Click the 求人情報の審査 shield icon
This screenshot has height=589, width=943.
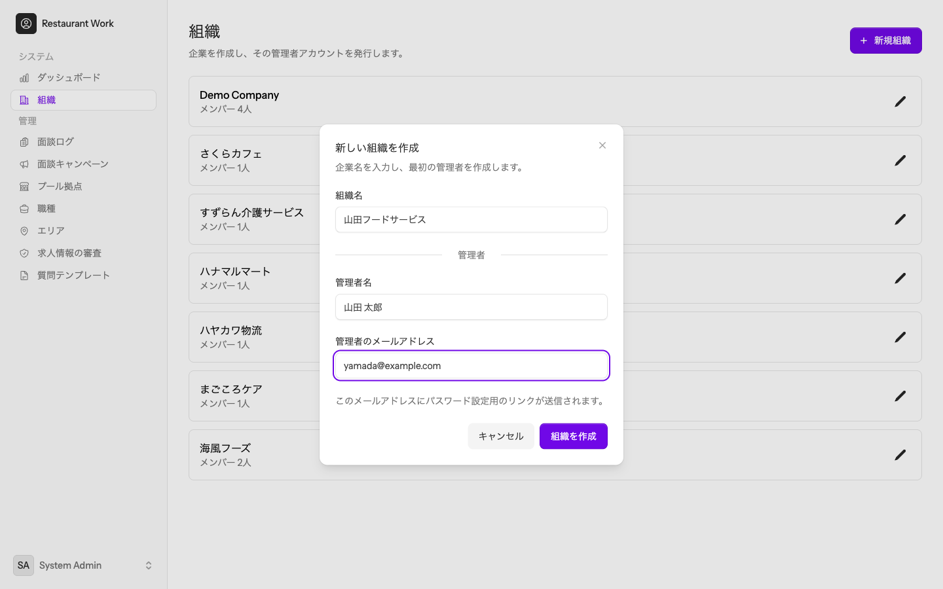point(24,253)
